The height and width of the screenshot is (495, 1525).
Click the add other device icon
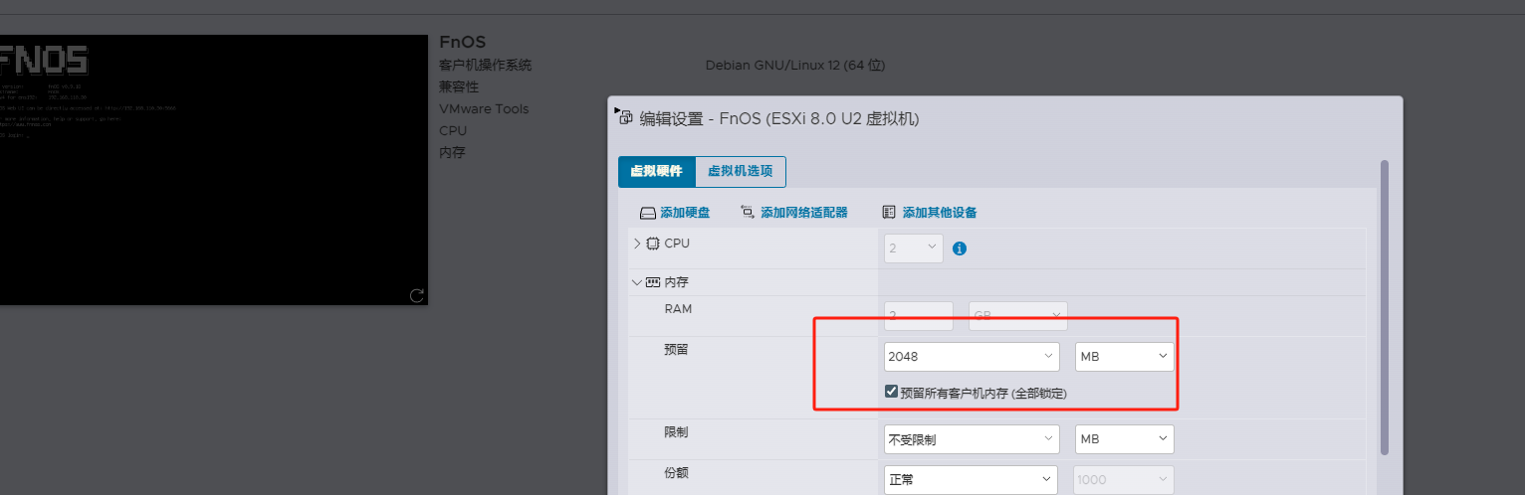click(889, 212)
